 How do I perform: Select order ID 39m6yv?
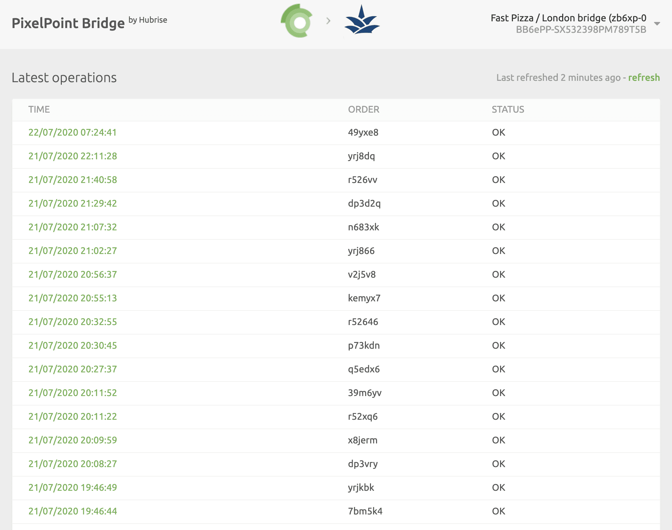tap(365, 393)
